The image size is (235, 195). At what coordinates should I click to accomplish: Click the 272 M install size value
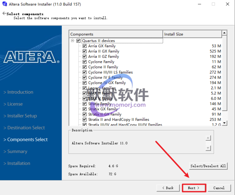pyautogui.click(x=215, y=72)
